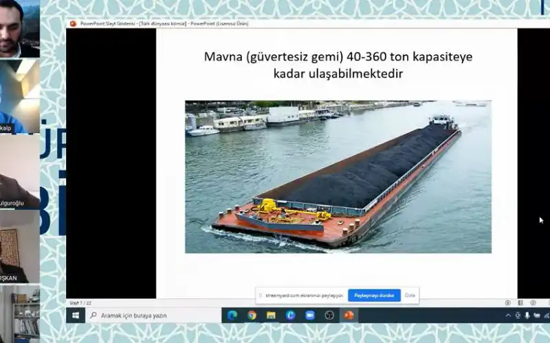
Task: Open the slide show options menu icon
Action: 520,303
